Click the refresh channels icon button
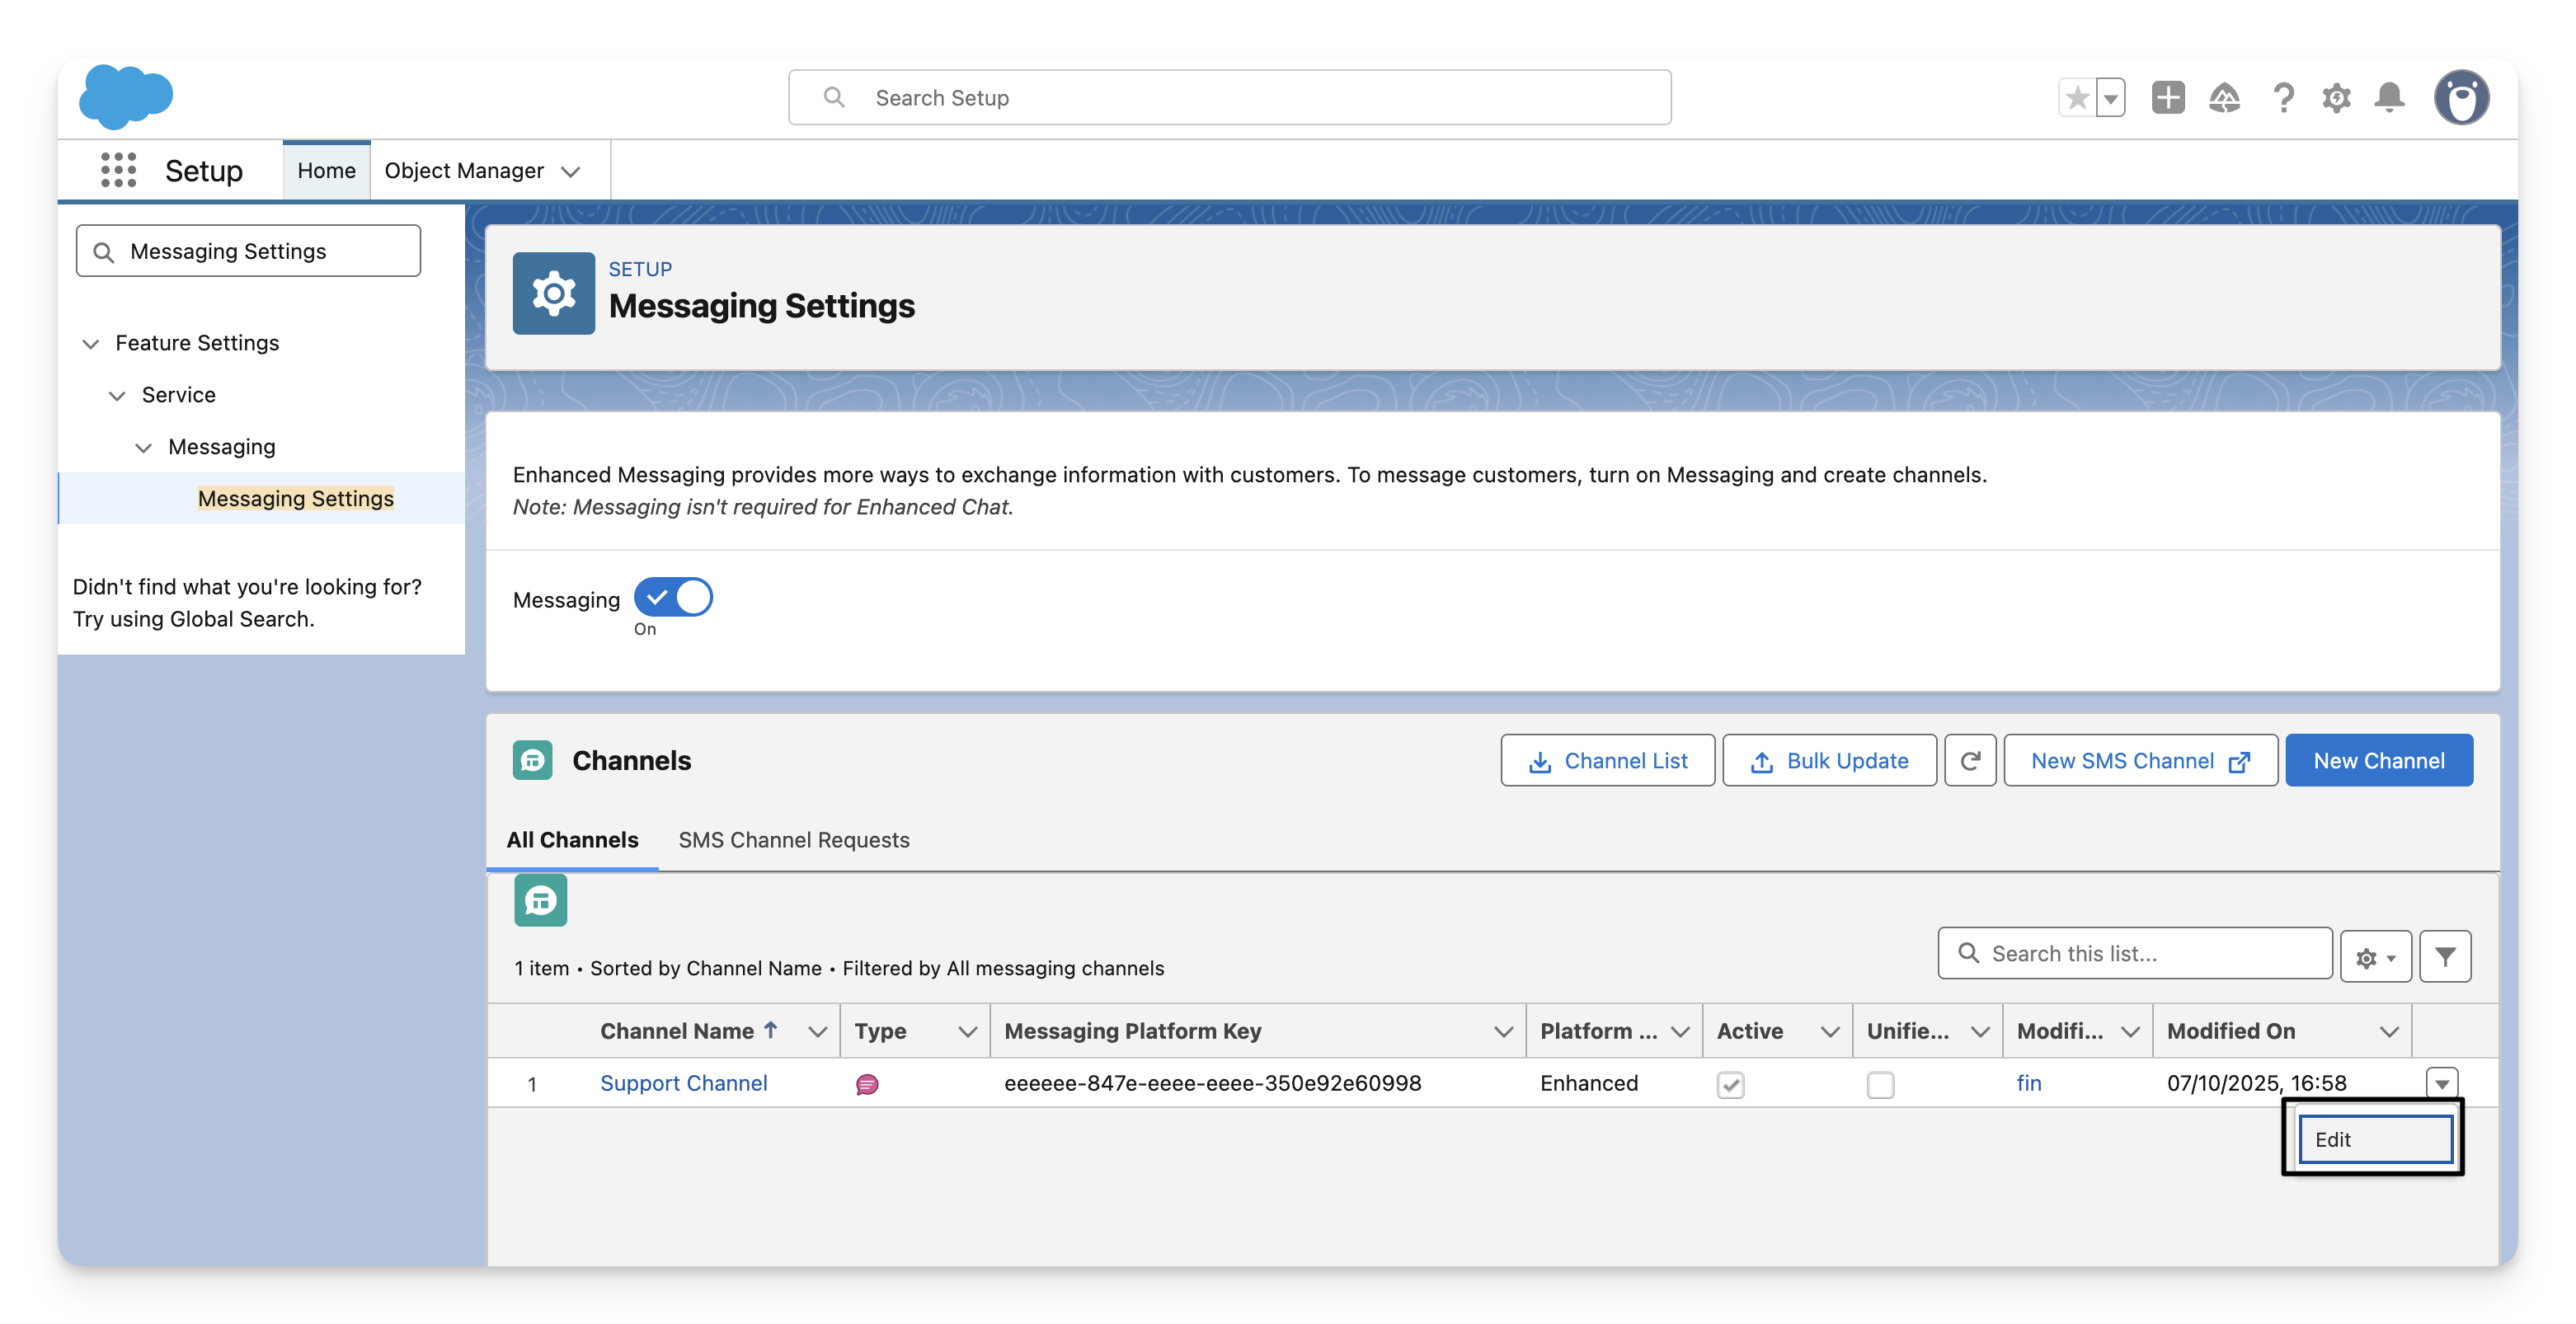The width and height of the screenshot is (2576, 1324). [1970, 761]
